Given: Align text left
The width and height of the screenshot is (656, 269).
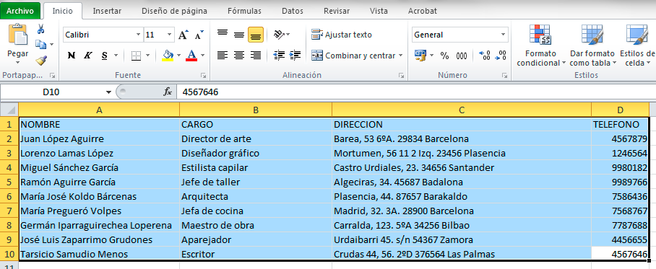Looking at the screenshot, I should point(222,55).
